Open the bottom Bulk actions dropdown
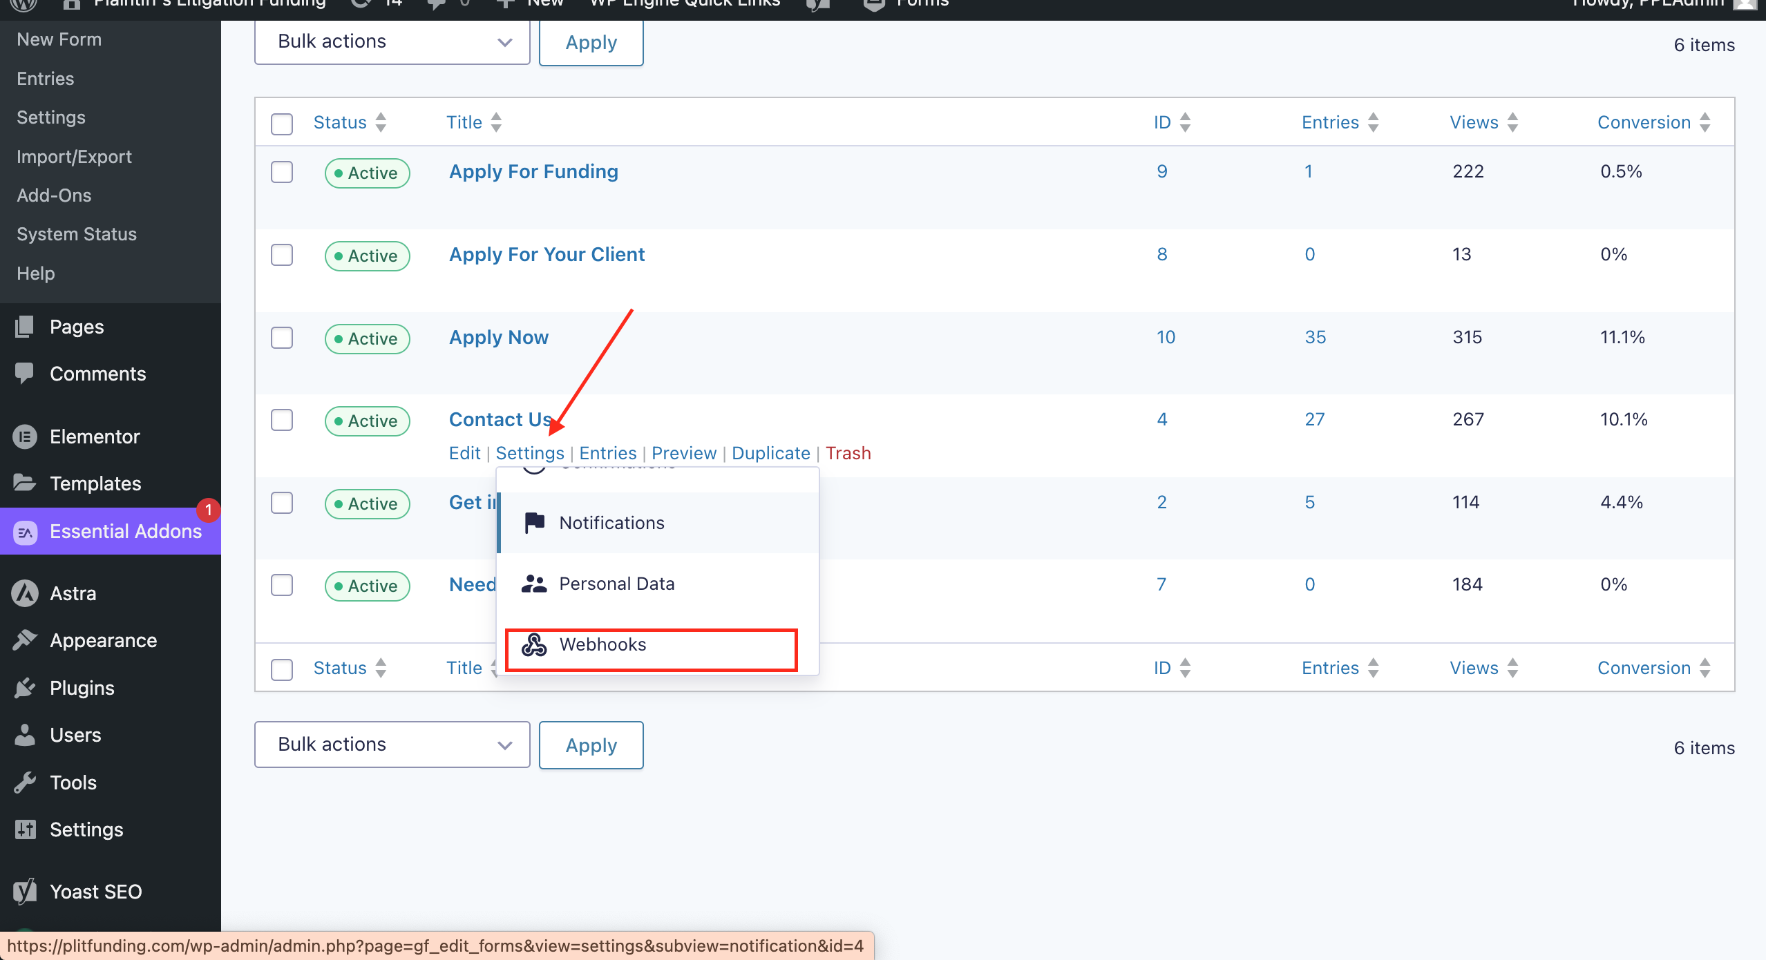This screenshot has height=960, width=1766. (392, 745)
